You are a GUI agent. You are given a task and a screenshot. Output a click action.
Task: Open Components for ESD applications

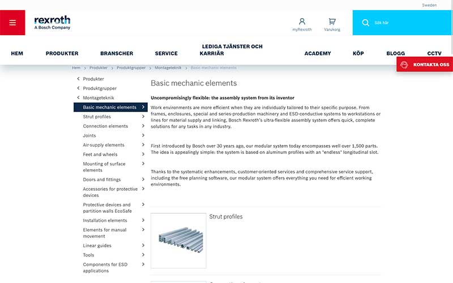[105, 267]
